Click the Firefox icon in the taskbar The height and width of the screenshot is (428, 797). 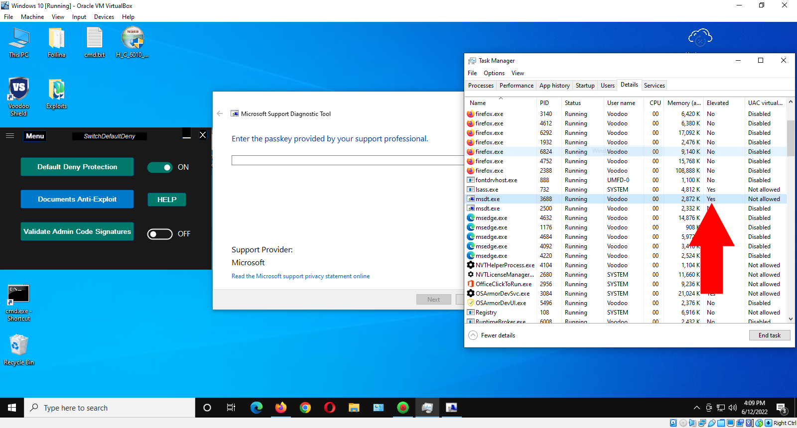281,408
